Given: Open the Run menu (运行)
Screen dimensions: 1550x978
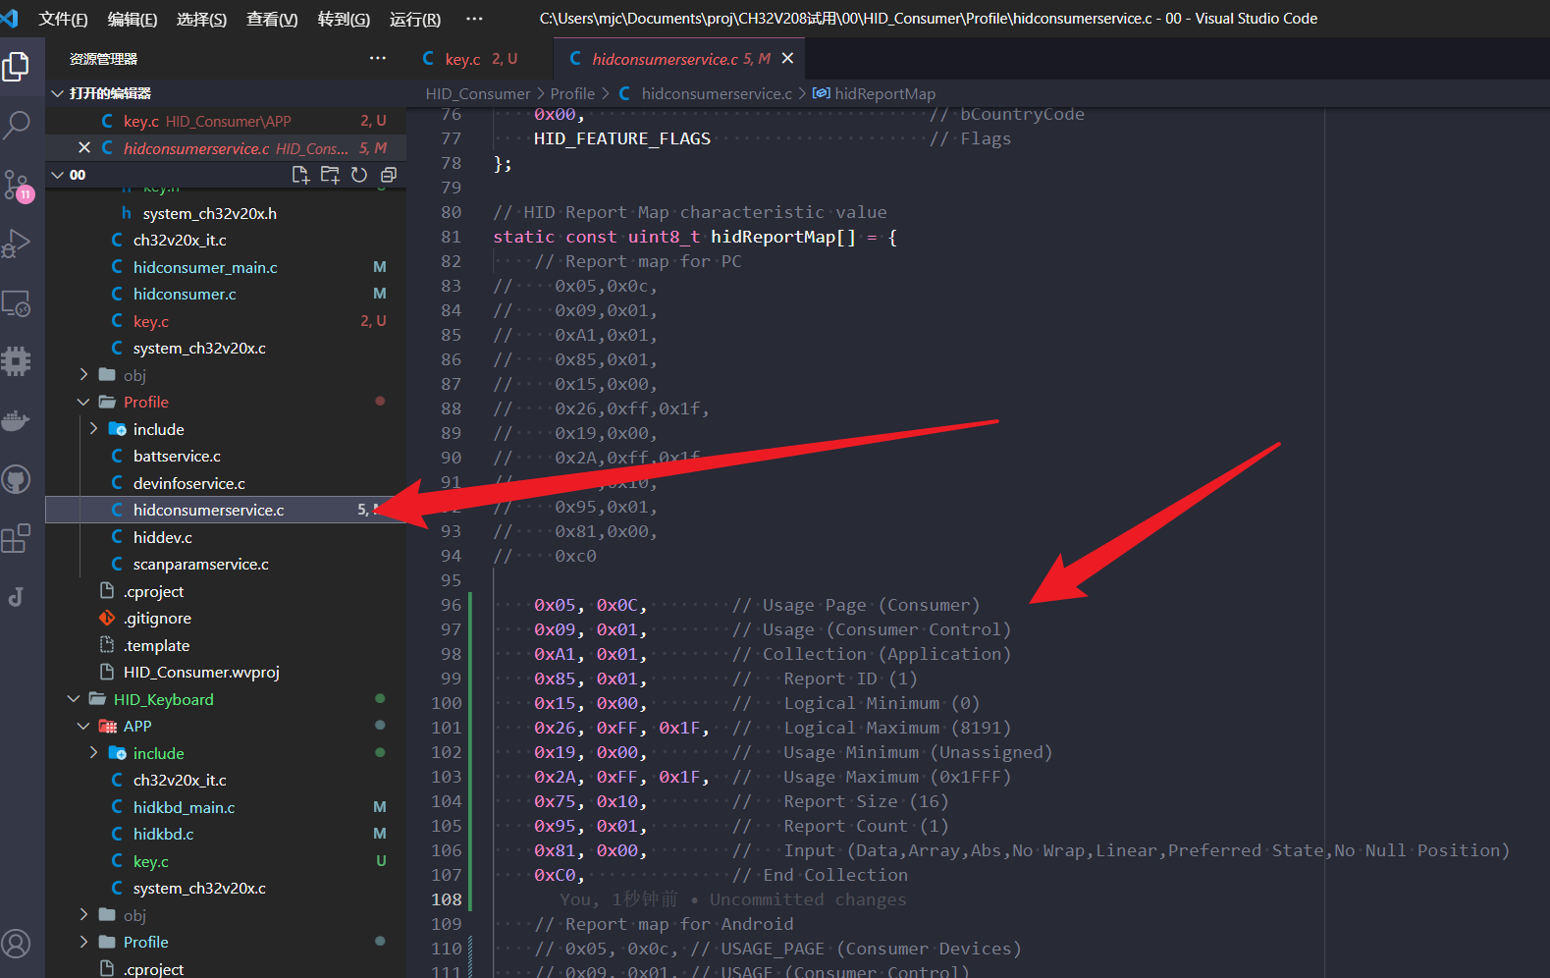Looking at the screenshot, I should click(415, 19).
